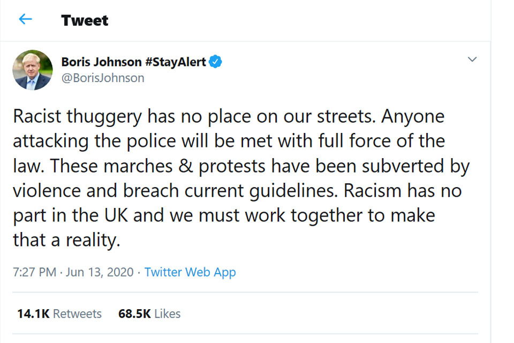Click the blue verified badge
The height and width of the screenshot is (343, 514).
215,62
